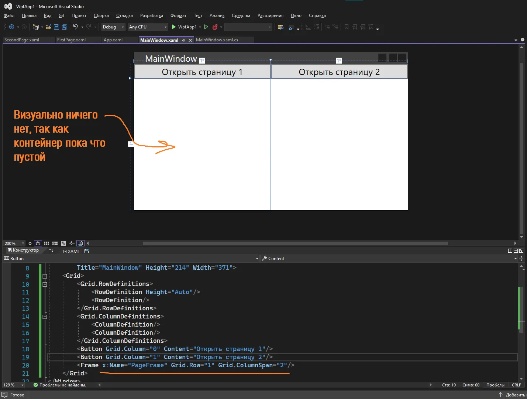Toggle snaplines crosshair icon
The width and height of the screenshot is (527, 399).
coord(72,243)
